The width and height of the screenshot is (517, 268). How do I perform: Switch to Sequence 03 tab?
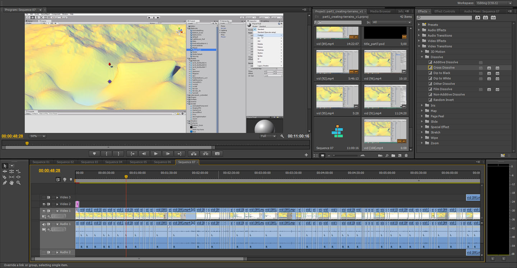click(89, 162)
